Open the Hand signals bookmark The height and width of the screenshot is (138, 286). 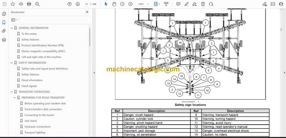[x=29, y=86]
